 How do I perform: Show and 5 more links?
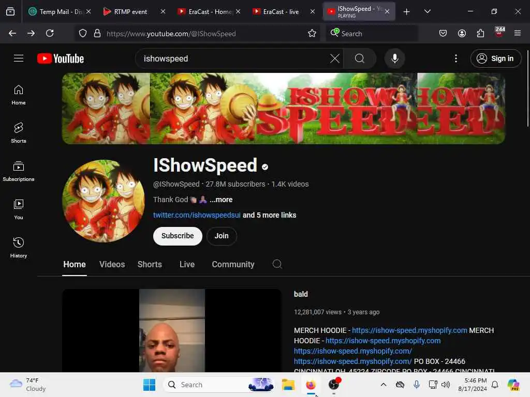point(269,215)
